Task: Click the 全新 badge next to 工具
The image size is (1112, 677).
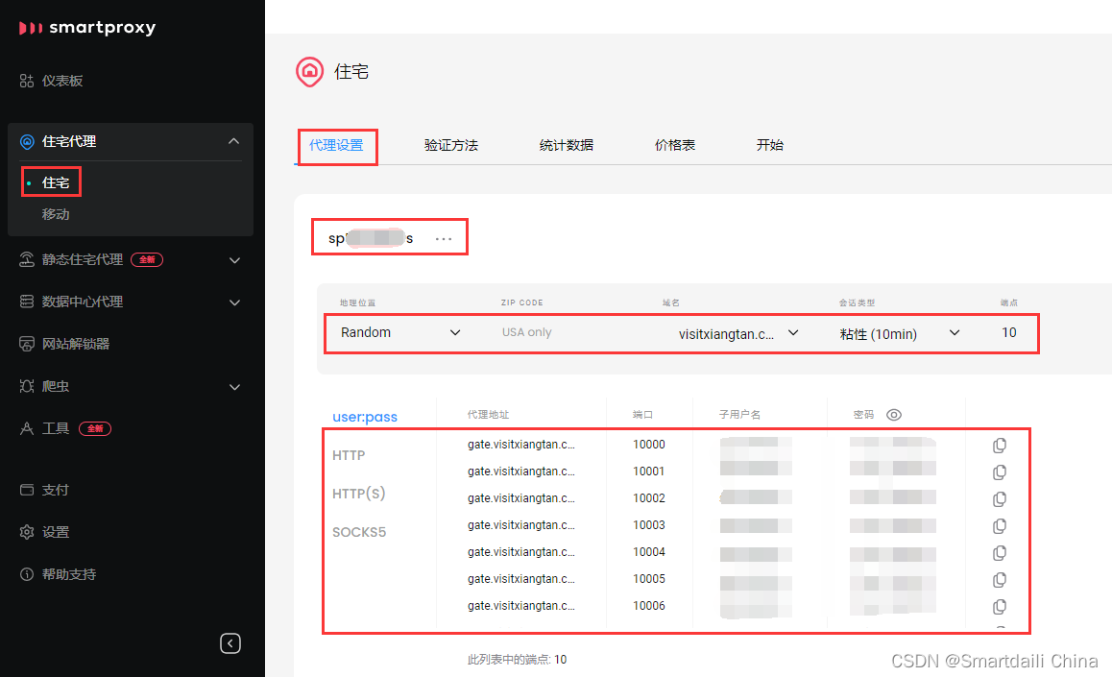Action: 95,428
